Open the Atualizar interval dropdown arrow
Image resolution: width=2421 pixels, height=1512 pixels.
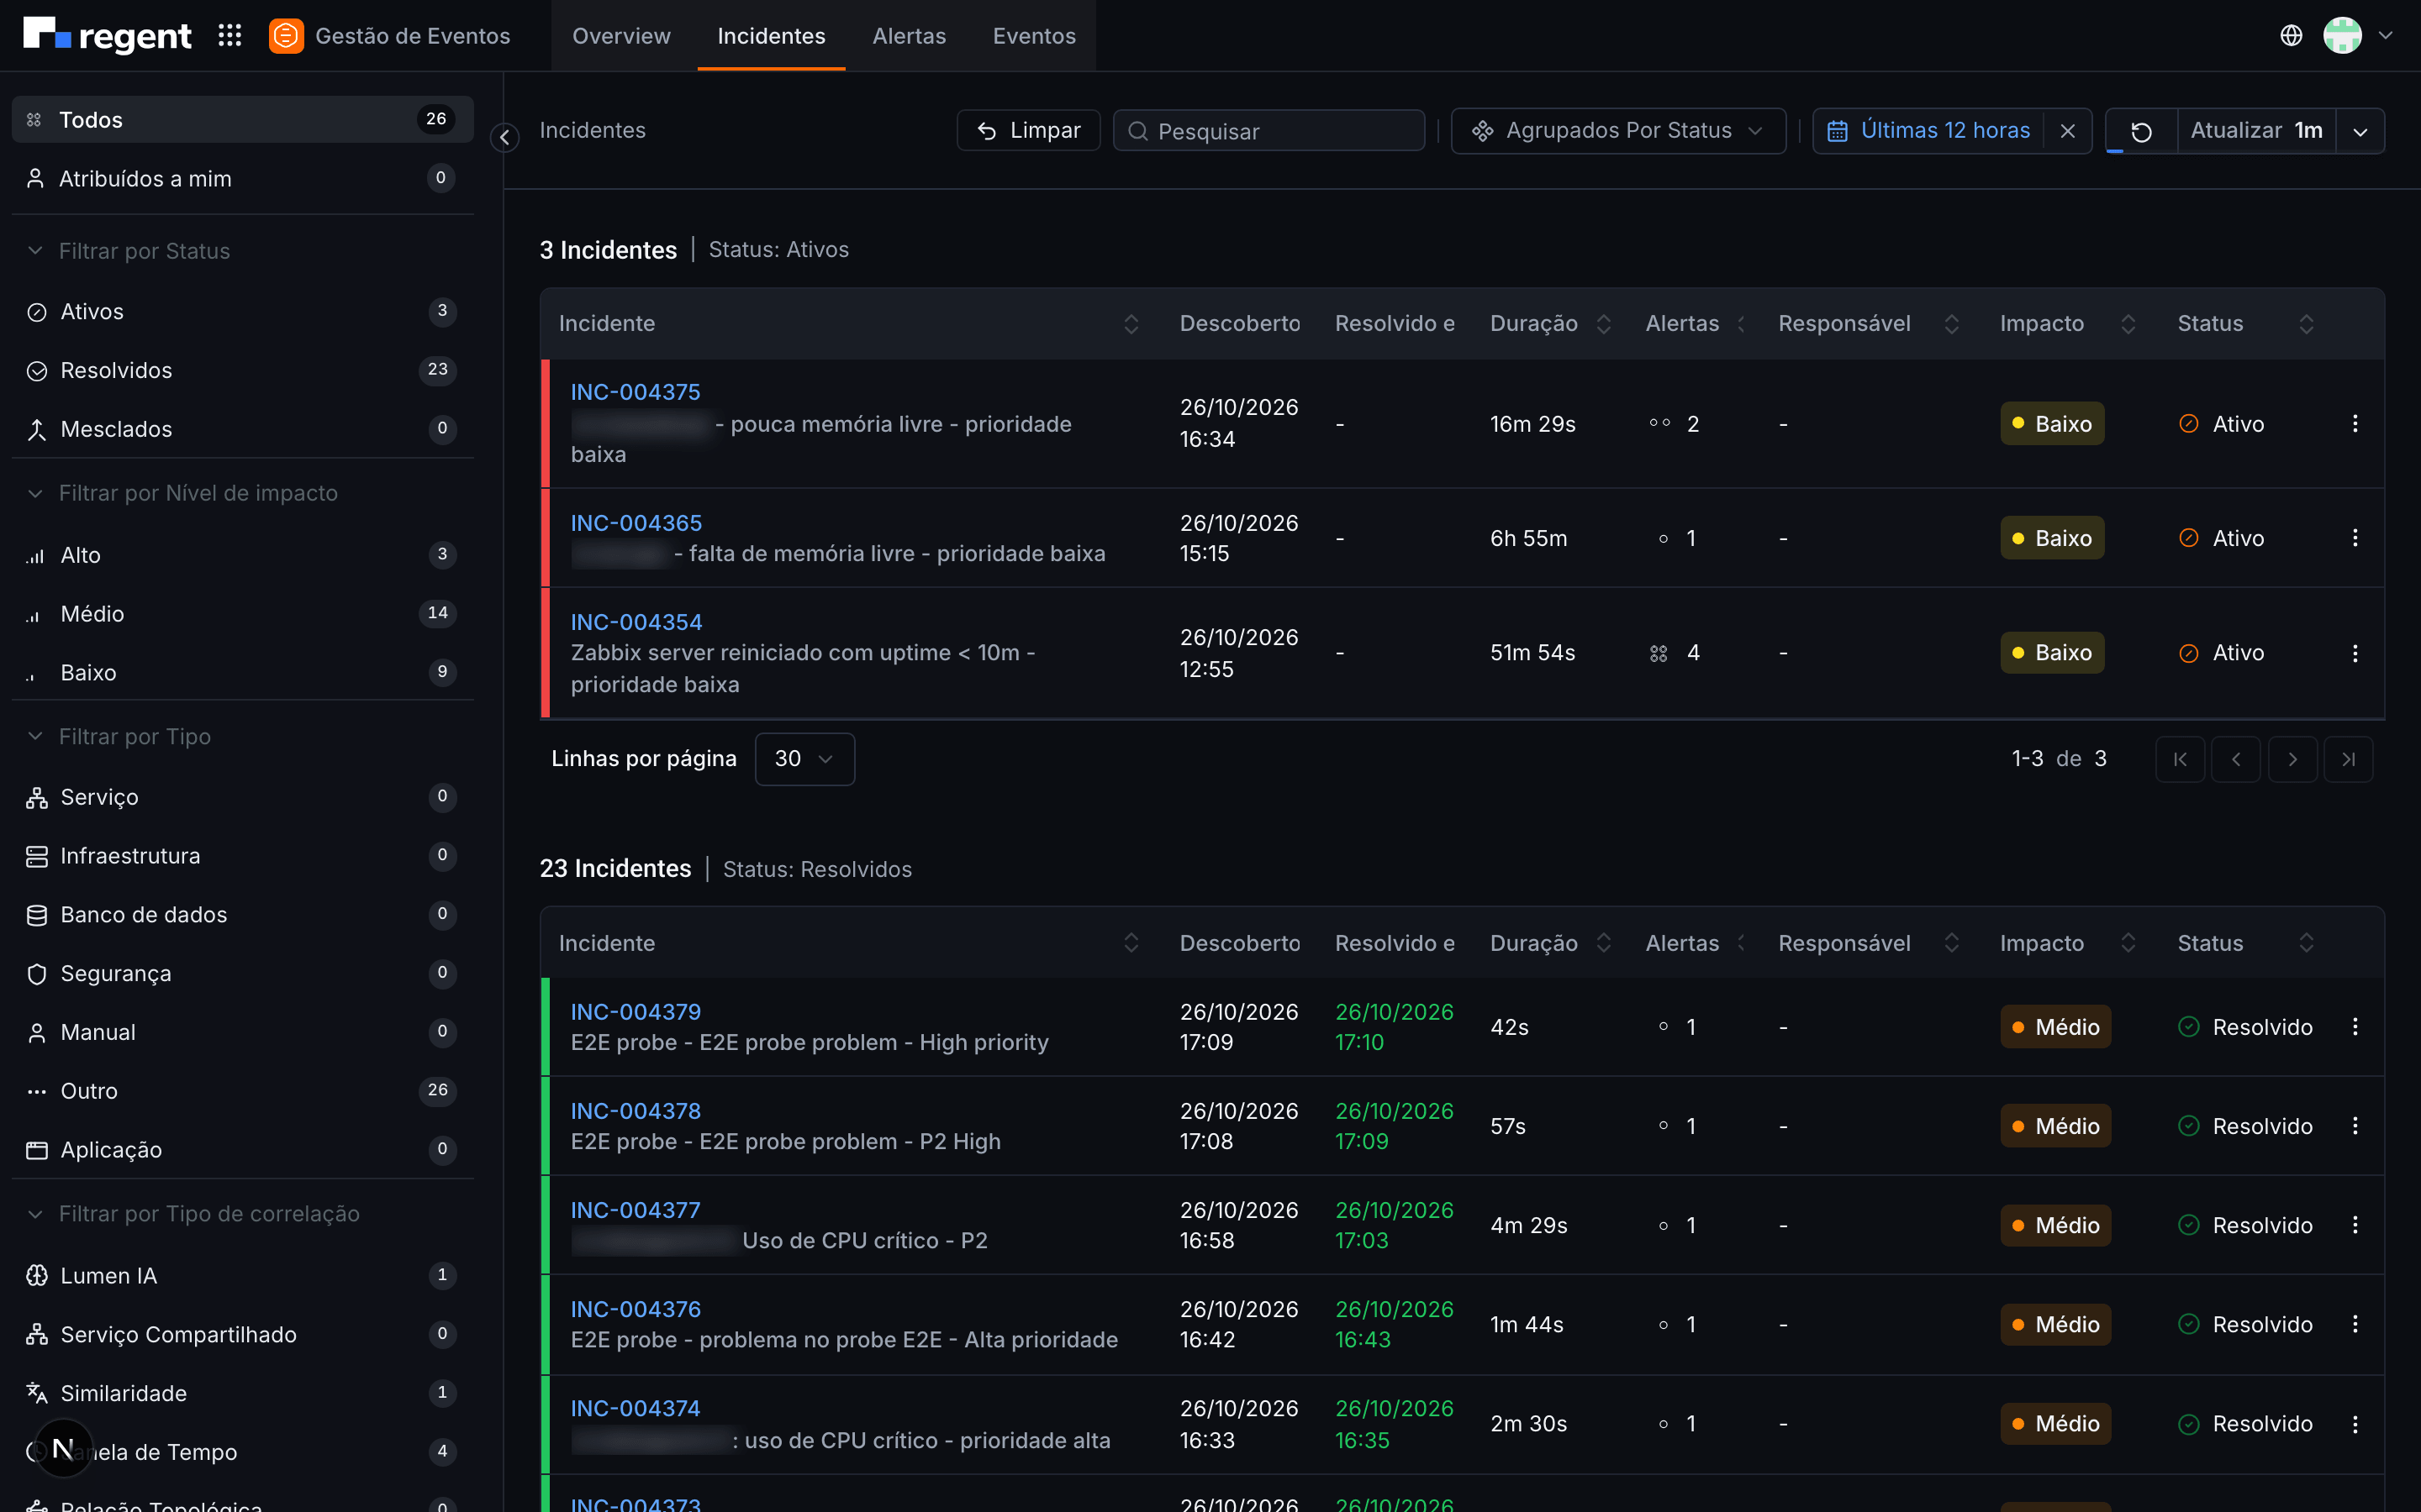click(2360, 131)
